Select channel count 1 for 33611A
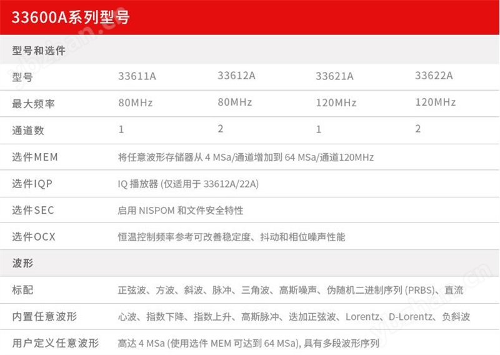 [x=121, y=129]
